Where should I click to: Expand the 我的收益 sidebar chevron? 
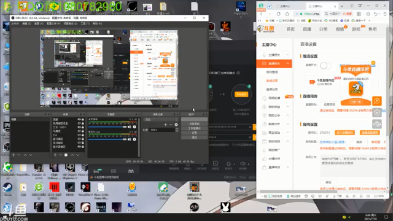pos(287,107)
